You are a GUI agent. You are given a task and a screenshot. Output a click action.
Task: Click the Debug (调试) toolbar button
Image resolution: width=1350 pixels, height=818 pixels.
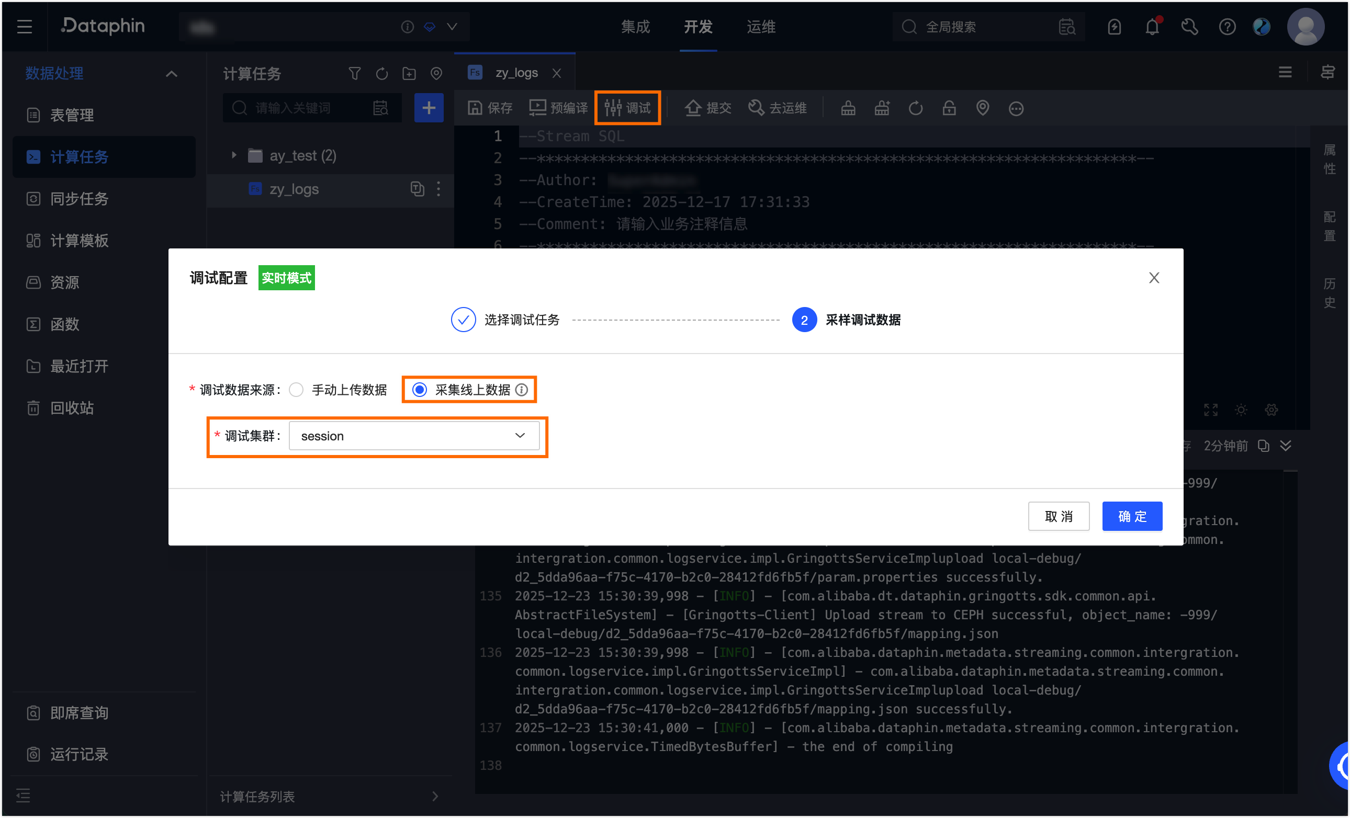(x=628, y=108)
